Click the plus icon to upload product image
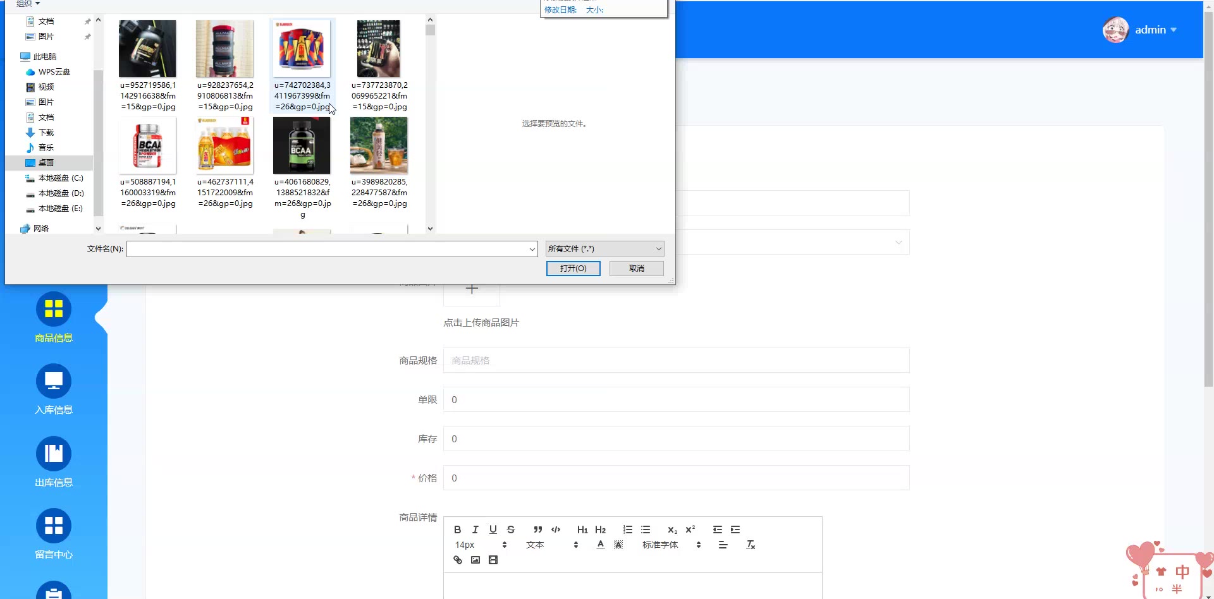 (472, 289)
